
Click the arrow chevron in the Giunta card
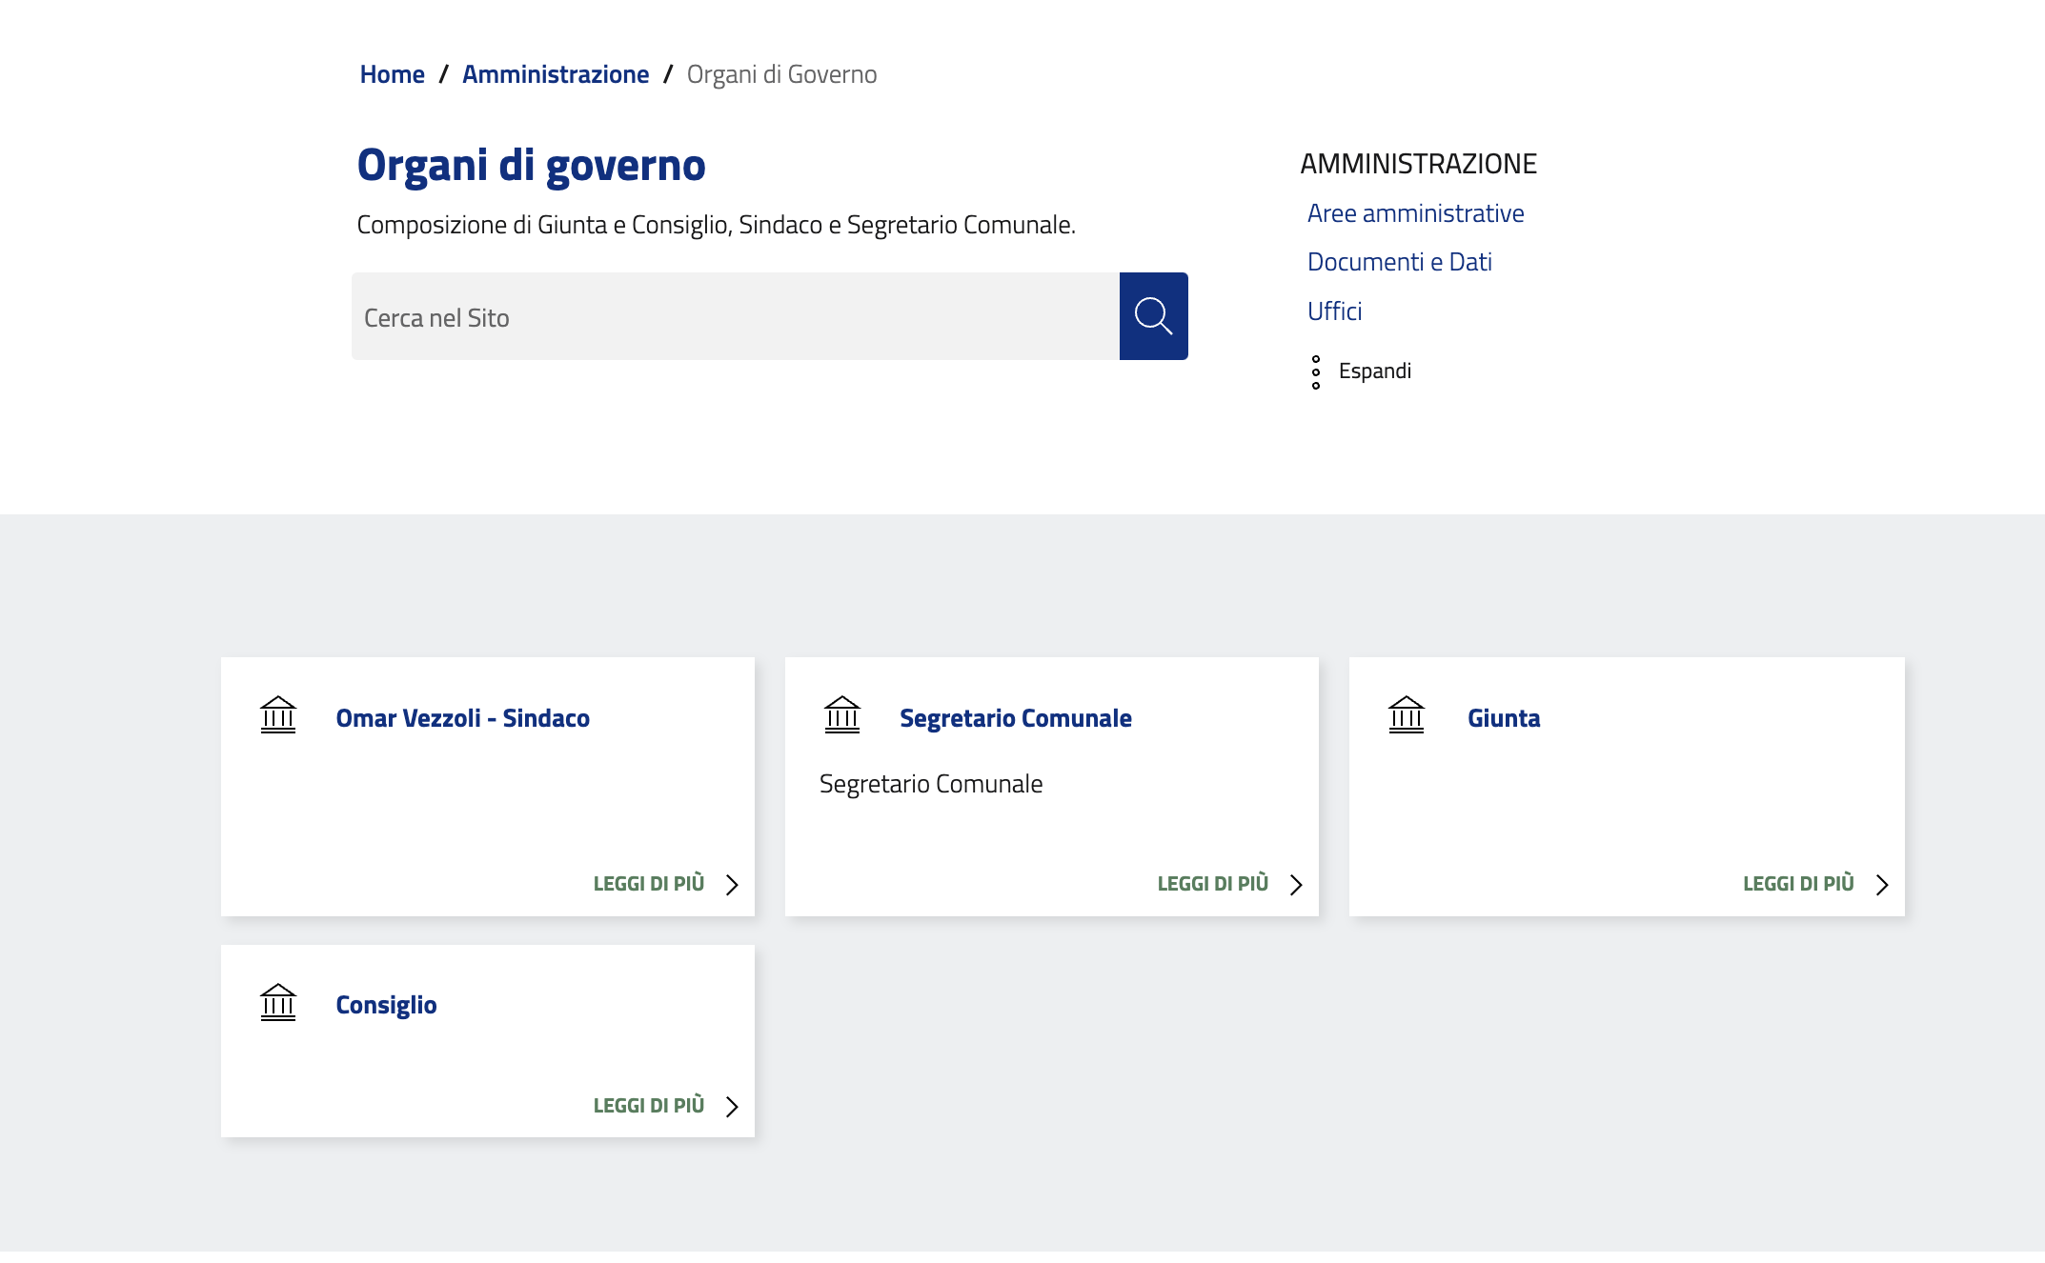(1882, 885)
